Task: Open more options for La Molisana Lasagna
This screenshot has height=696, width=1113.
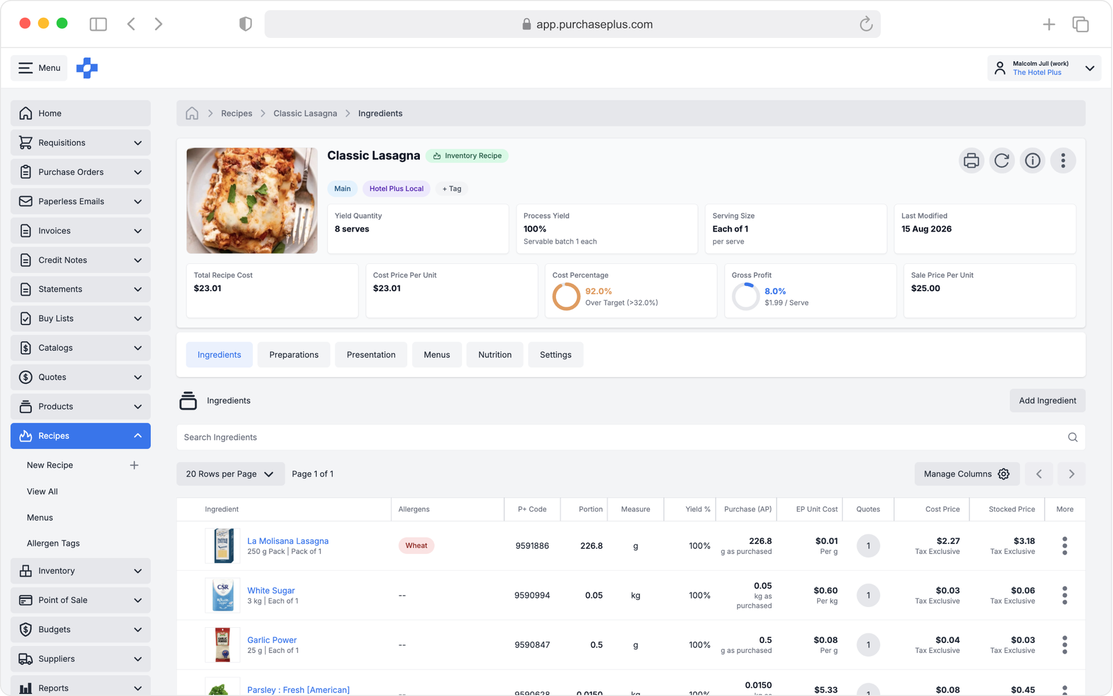Action: click(x=1064, y=546)
